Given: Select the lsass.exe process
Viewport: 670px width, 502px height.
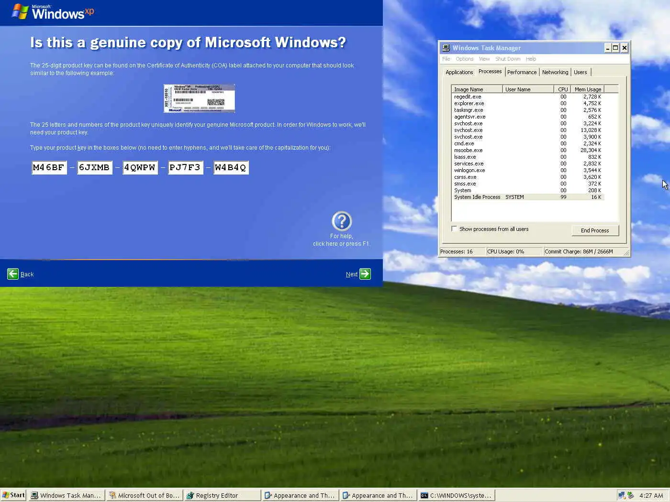Looking at the screenshot, I should (528, 157).
